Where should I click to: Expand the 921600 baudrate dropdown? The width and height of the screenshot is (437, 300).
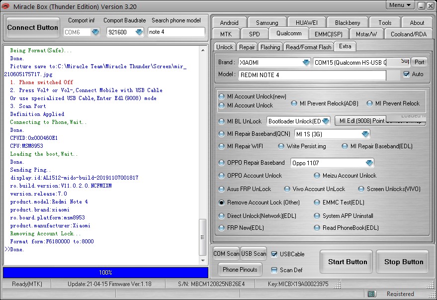[139, 32]
